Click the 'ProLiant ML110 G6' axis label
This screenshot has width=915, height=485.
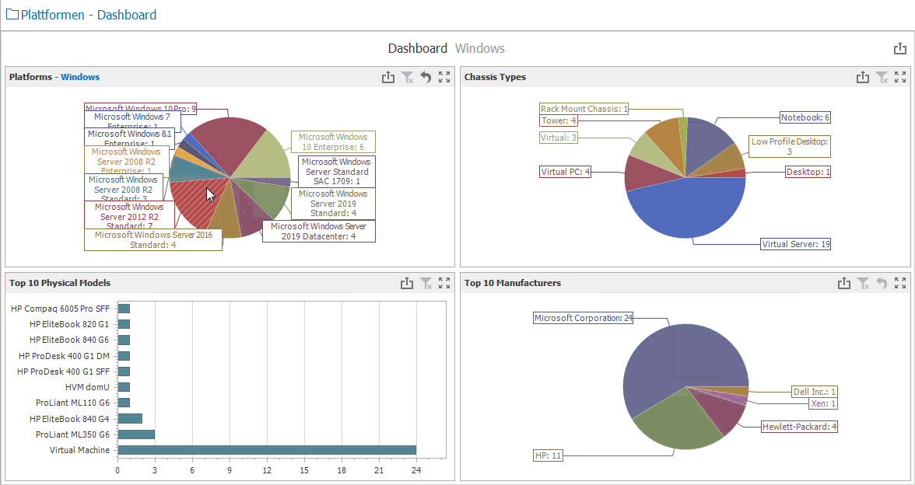click(73, 403)
